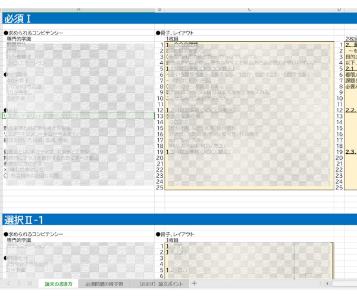Select 専門的学識 cell in the 選択Ⅱ-1 section
This screenshot has height=298, width=357.
point(19,240)
